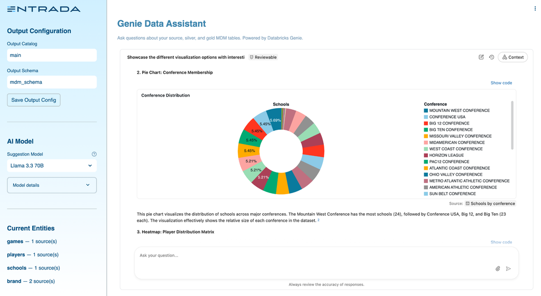This screenshot has height=296, width=541.
Task: Click the 5.69% pie slice
Action: [x=275, y=119]
